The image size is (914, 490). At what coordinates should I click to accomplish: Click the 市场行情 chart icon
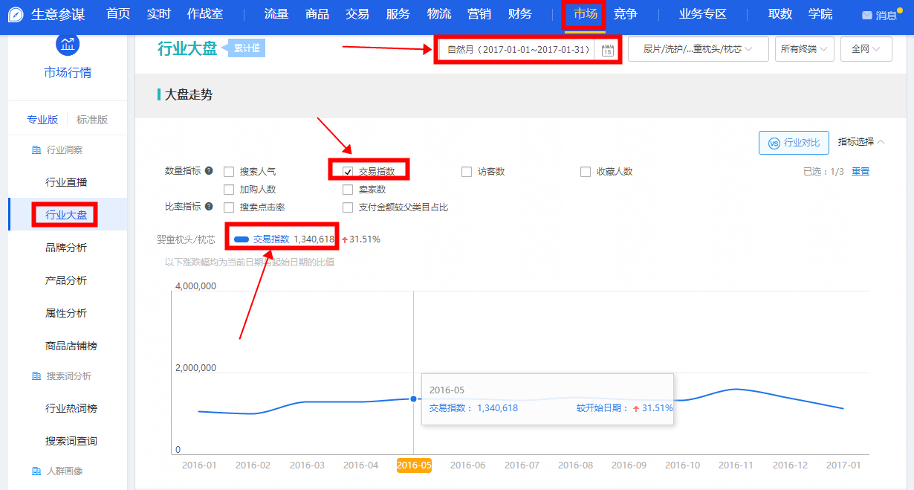[x=68, y=45]
